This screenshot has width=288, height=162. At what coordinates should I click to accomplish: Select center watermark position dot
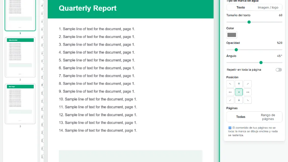pos(239,92)
